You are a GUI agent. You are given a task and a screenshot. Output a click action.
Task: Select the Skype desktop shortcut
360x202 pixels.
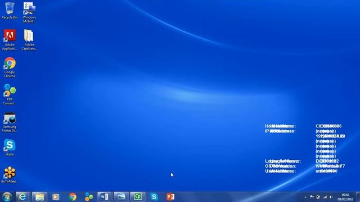click(10, 148)
